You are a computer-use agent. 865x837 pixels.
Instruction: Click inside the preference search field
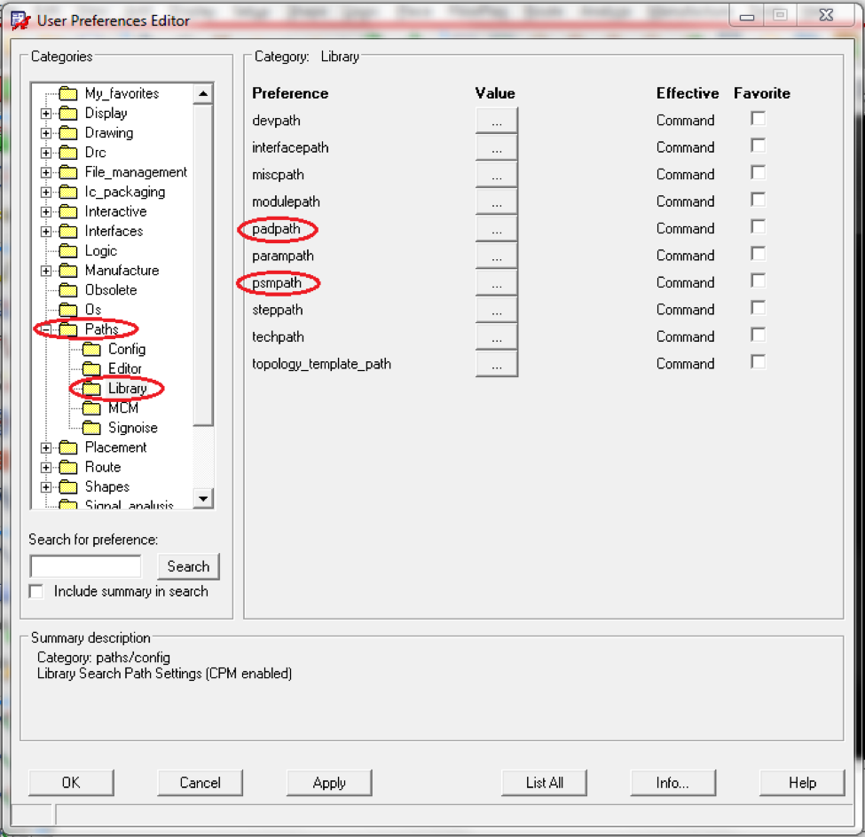pyautogui.click(x=84, y=565)
